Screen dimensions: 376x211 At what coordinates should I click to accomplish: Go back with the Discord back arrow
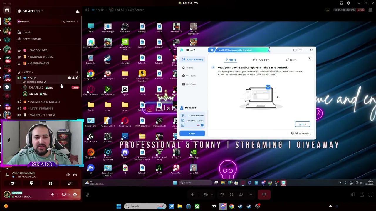coord(5,3)
